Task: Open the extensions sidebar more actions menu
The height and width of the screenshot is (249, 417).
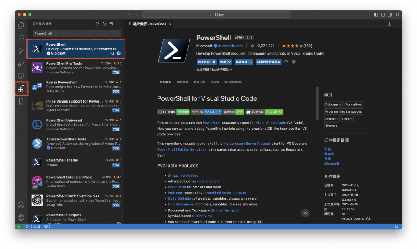Action: [x=118, y=24]
